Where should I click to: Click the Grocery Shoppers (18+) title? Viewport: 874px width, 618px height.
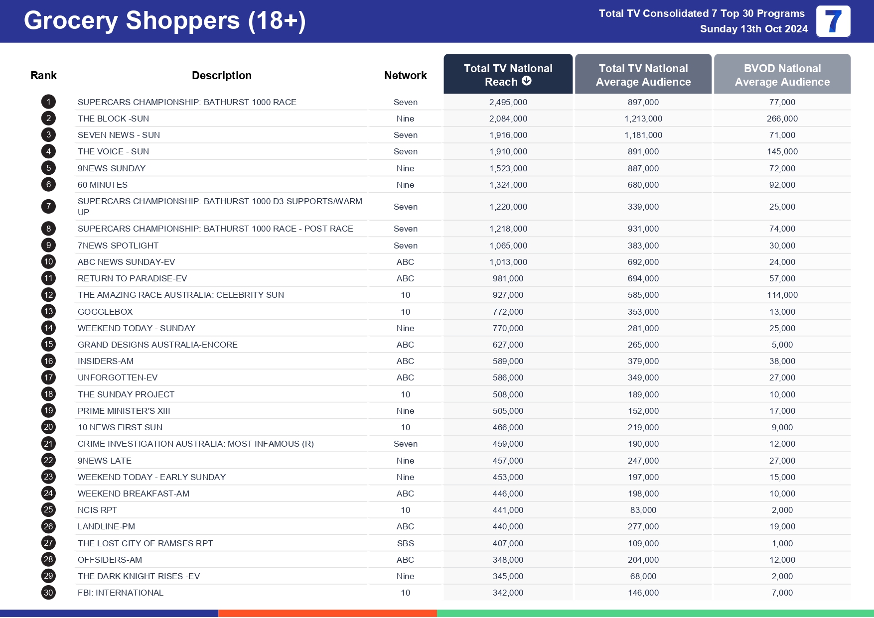coord(164,21)
